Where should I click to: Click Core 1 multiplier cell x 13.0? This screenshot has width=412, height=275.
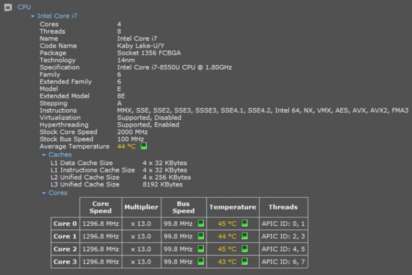pos(141,236)
